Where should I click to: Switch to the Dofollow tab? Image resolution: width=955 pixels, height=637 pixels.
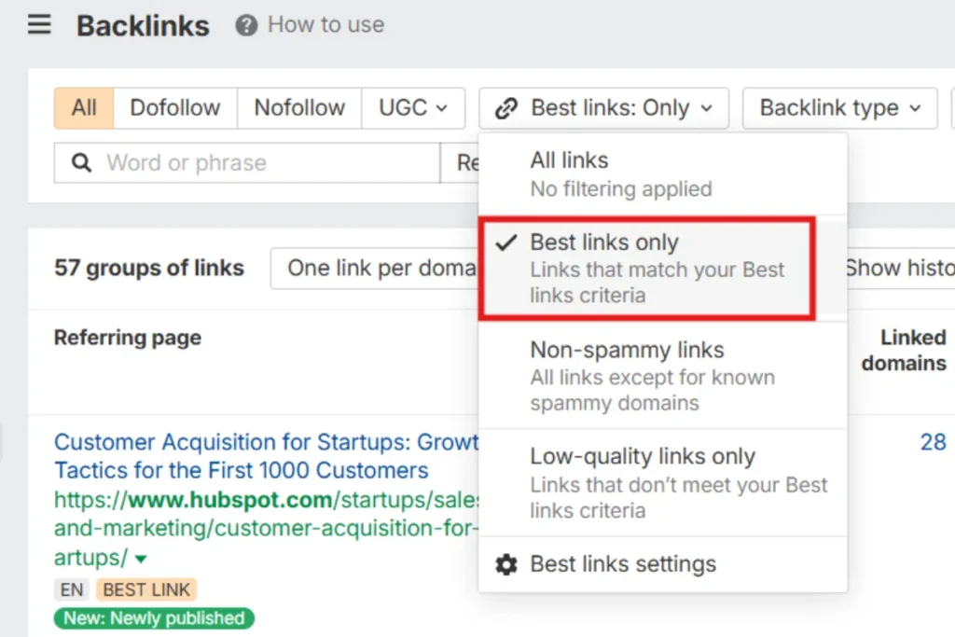(174, 108)
